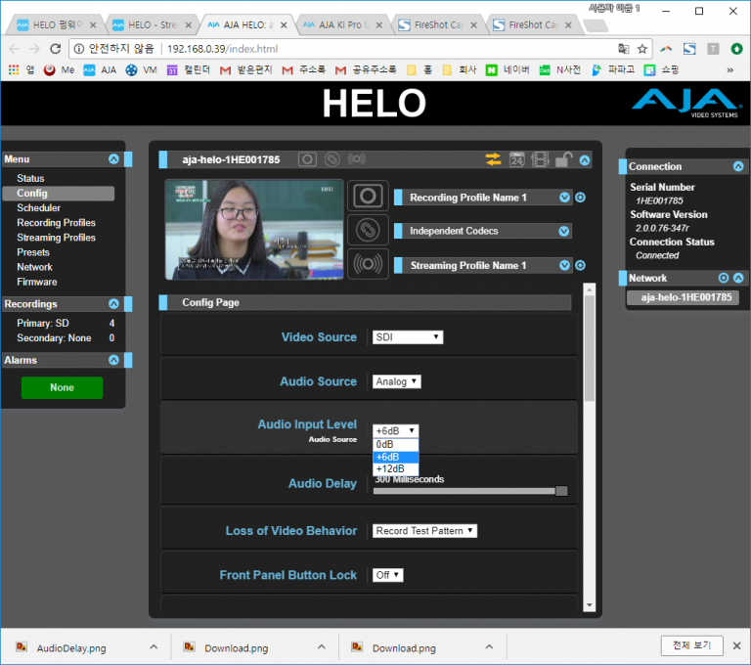
Task: Reload the page with browser refresh button
Action: point(56,49)
